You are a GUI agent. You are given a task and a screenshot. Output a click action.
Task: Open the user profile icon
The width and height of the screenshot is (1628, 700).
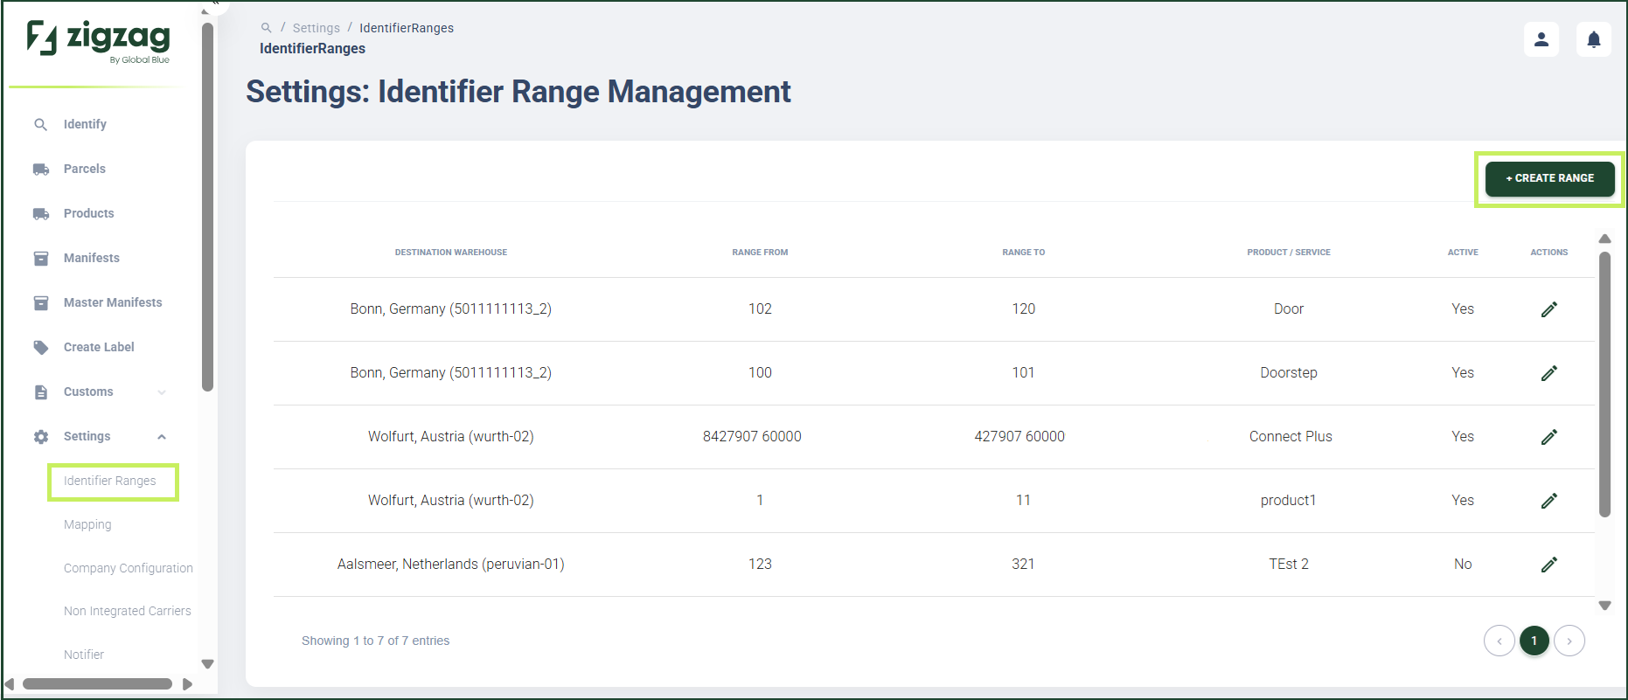coord(1541,39)
